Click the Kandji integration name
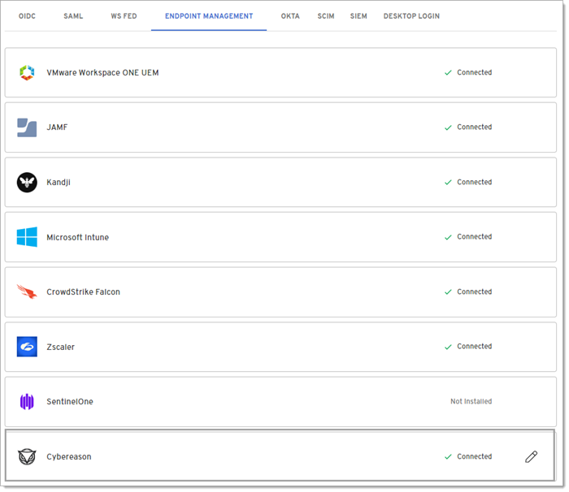The image size is (569, 492). point(59,183)
